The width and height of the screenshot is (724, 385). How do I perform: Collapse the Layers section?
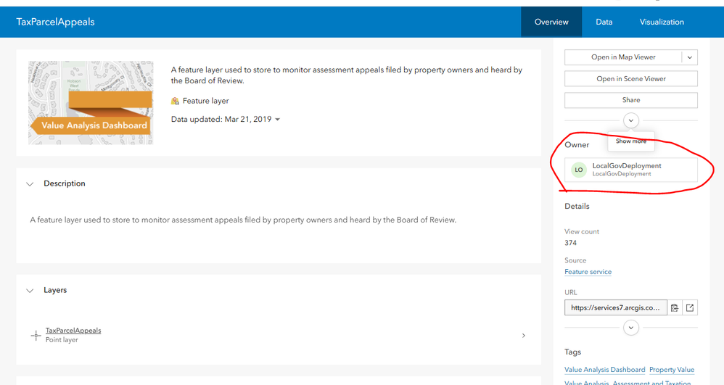click(x=30, y=290)
